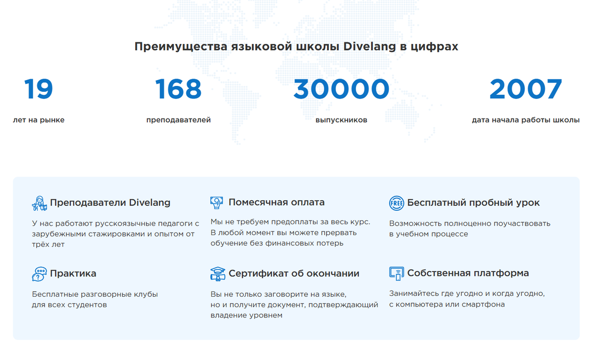Click the number 30000
594x352 pixels.
click(342, 89)
